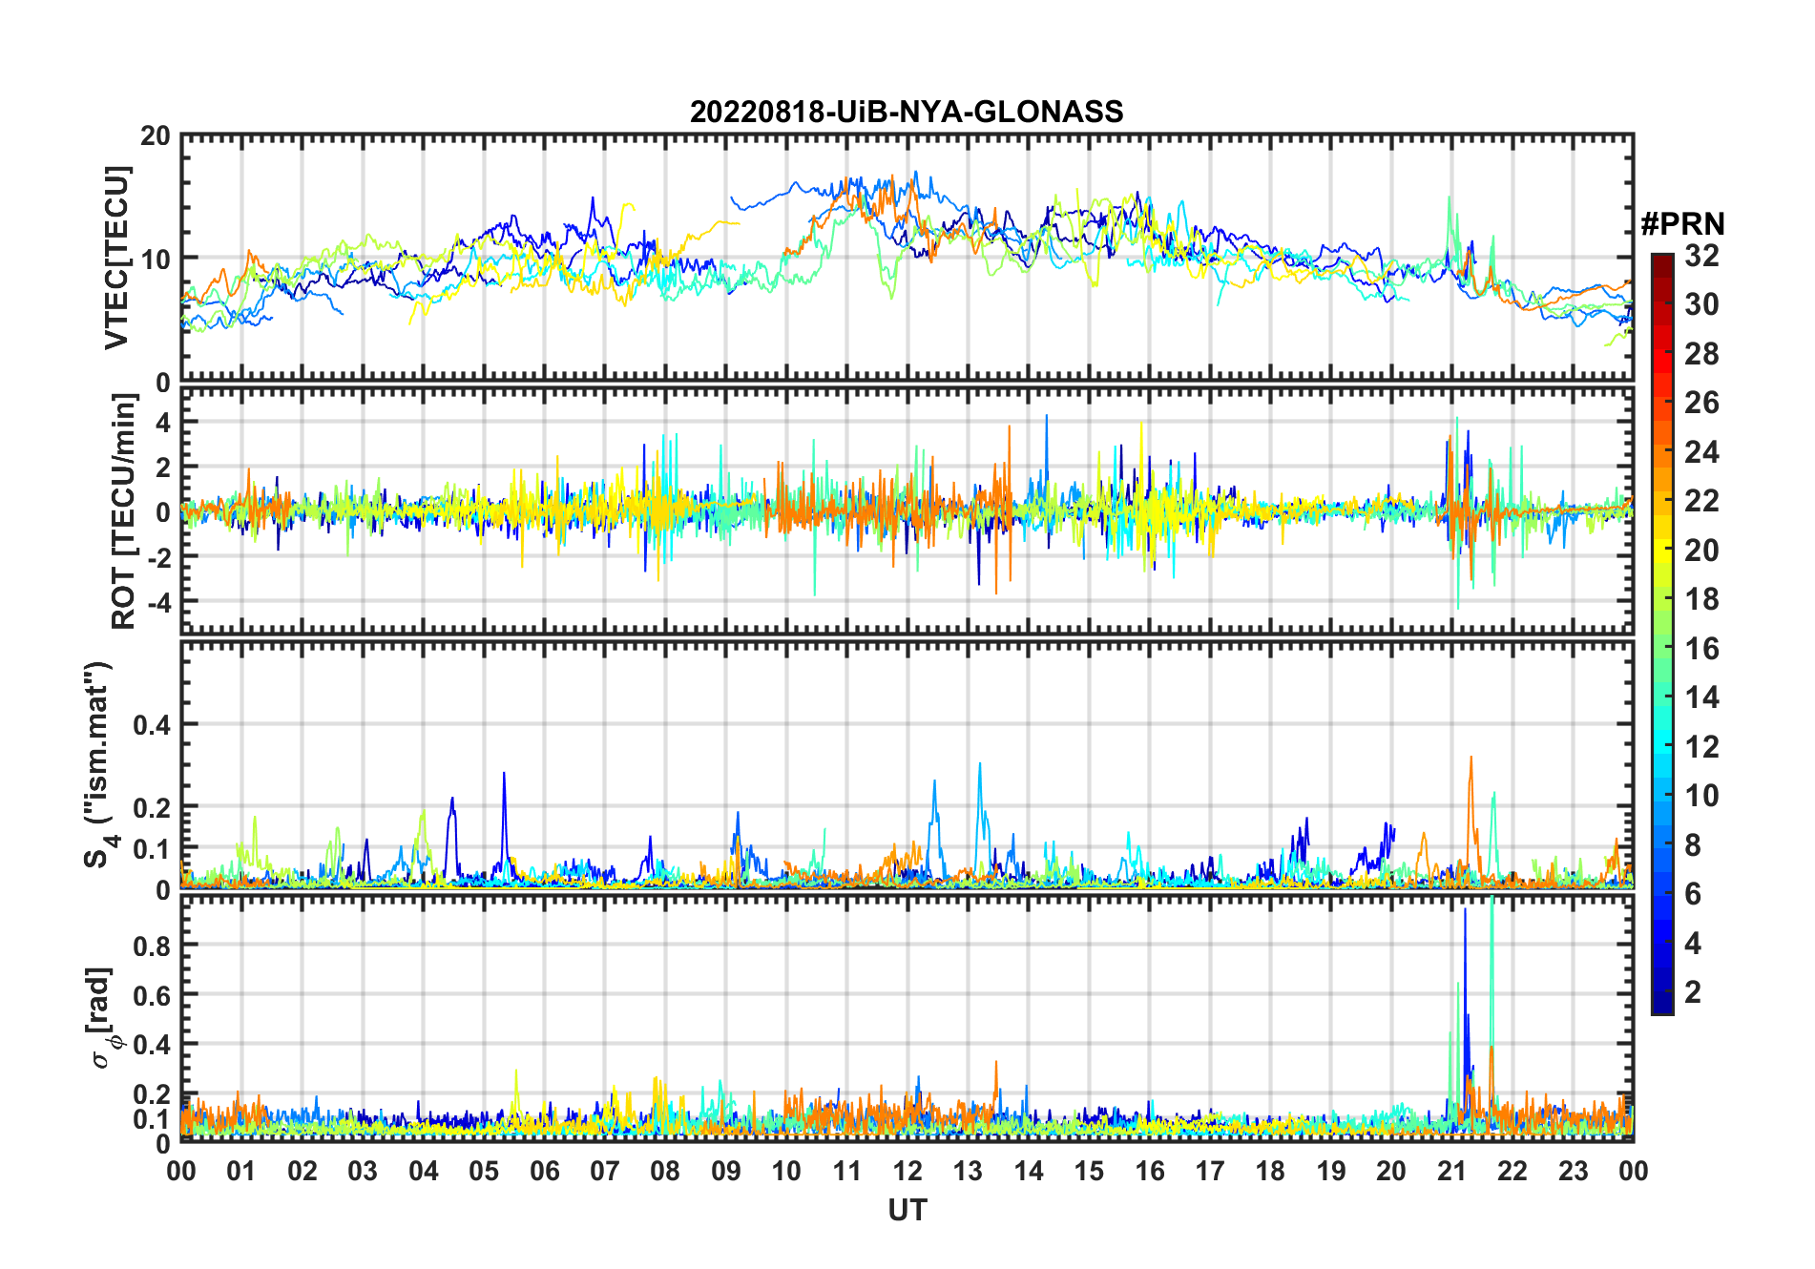Click the 19 hour tick on UT axis
Viewport: 1815px width, 1269px height.
click(1331, 1171)
